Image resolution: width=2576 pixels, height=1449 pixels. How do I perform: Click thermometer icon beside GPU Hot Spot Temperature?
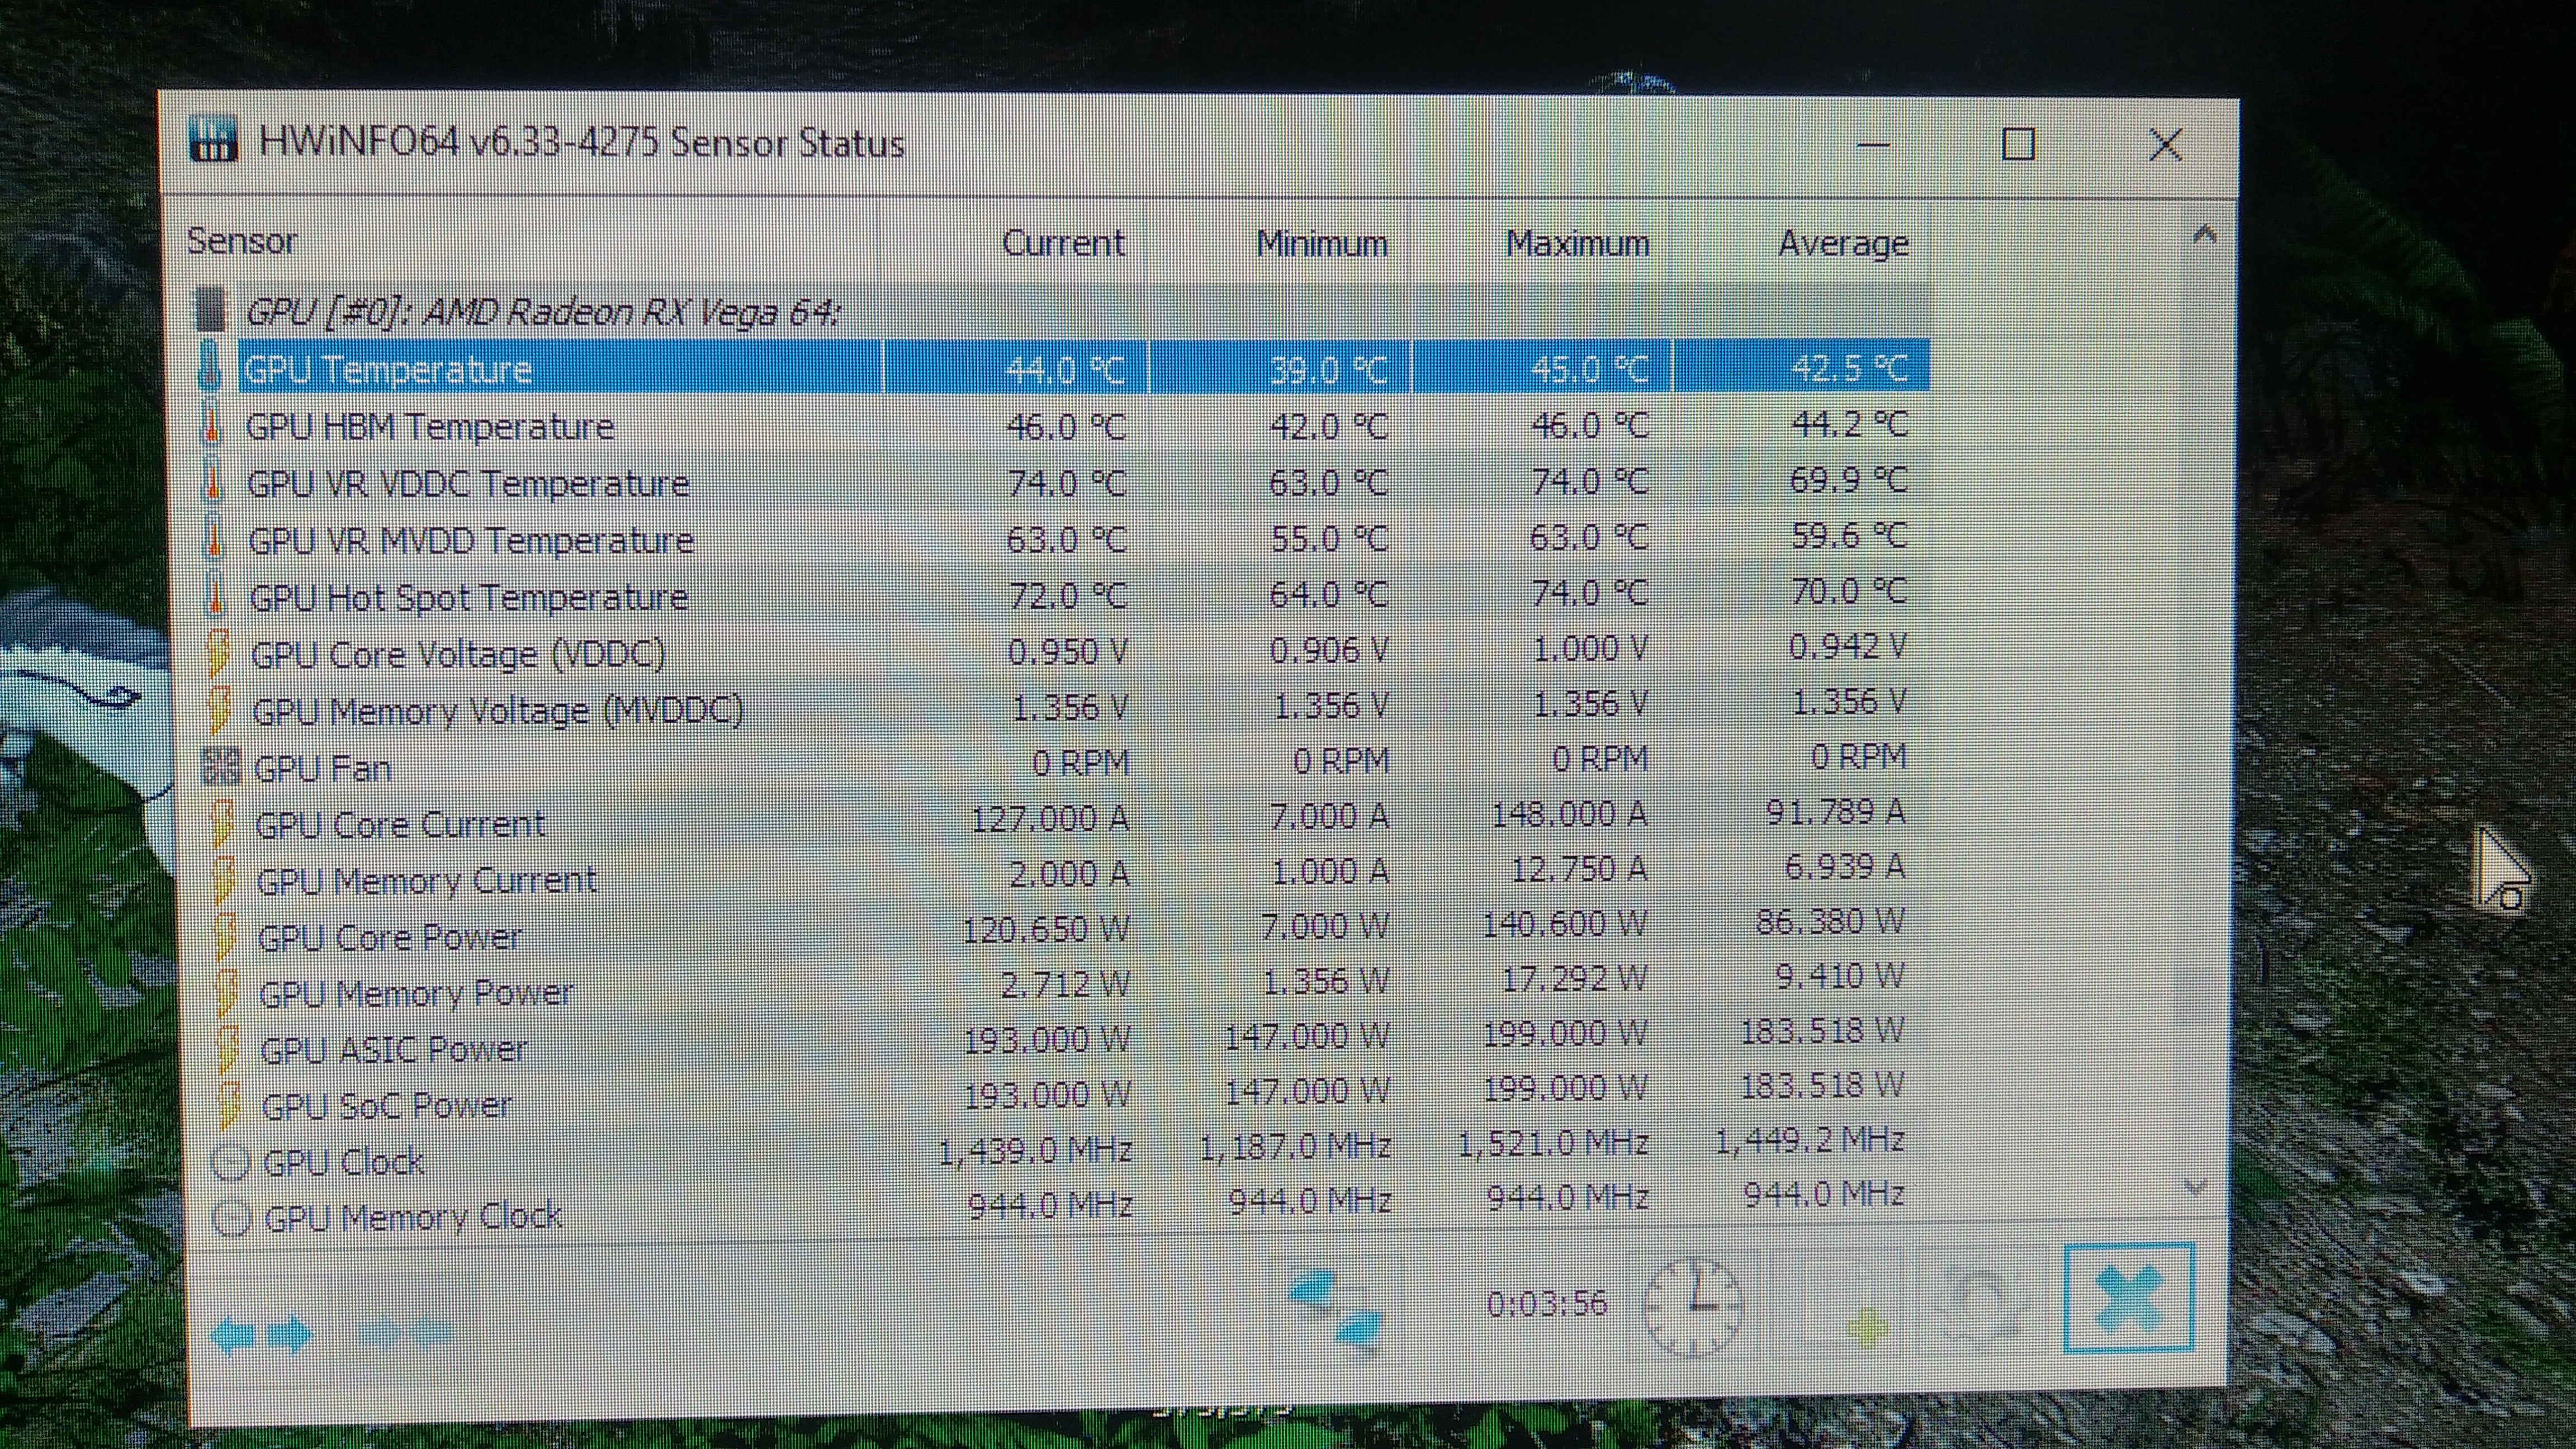coord(216,594)
